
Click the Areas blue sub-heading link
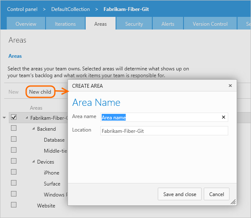(x=15, y=56)
